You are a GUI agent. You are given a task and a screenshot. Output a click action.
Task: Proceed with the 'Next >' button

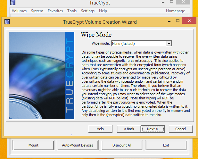153,129
